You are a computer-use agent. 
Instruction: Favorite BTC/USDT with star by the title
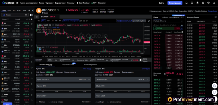pos(58,10)
